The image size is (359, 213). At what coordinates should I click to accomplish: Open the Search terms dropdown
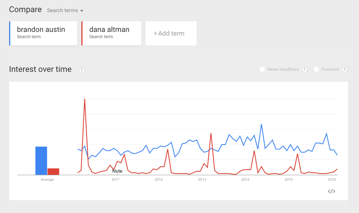tap(65, 10)
